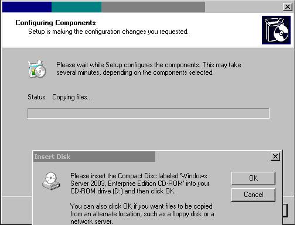The height and width of the screenshot is (225, 300).
Task: Click the small setup icon beside the wait message
Action: [37, 69]
